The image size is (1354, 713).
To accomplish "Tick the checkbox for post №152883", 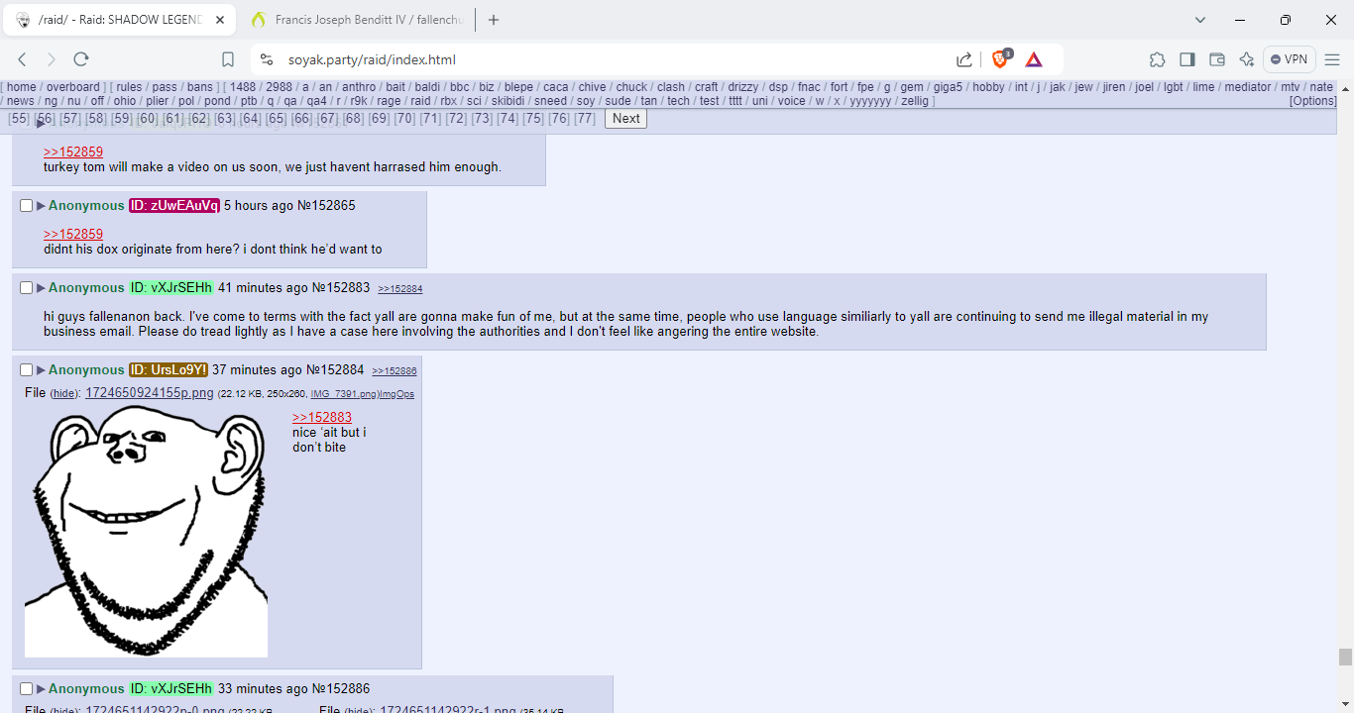I will click(x=27, y=288).
